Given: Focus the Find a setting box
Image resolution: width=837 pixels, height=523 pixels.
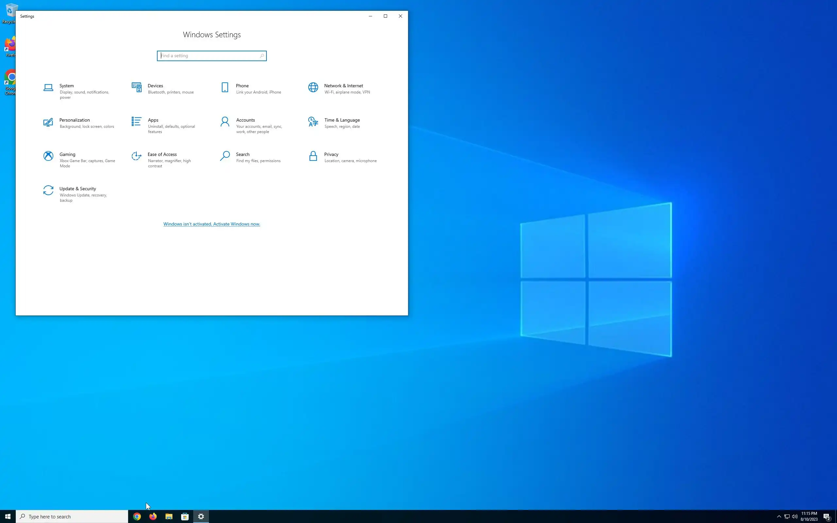Looking at the screenshot, I should [x=209, y=56].
